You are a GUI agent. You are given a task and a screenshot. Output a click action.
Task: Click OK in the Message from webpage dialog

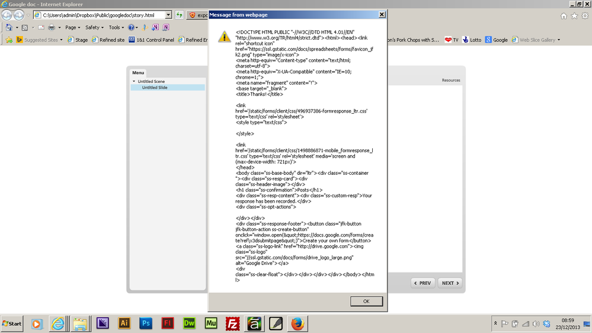point(366,301)
